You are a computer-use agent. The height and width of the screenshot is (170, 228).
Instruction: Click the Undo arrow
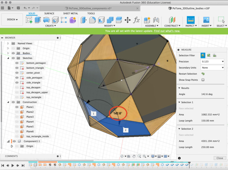[x=25, y=8]
